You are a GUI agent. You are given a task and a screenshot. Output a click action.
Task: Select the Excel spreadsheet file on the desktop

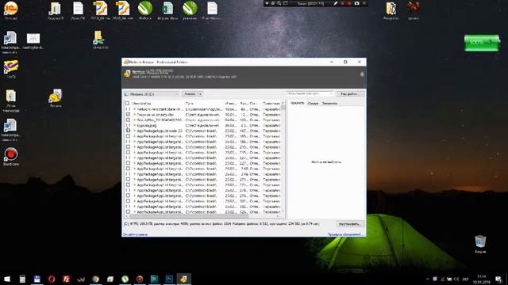coord(167,10)
